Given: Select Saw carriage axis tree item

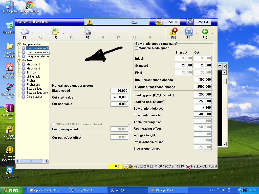Looking at the screenshot, I should tap(37, 93).
